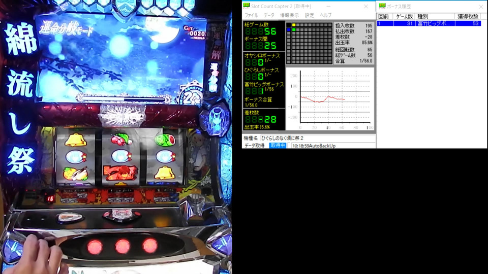Click the 出玉率 85.6% stat
This screenshot has width=488, height=274.
pyautogui.click(x=354, y=43)
